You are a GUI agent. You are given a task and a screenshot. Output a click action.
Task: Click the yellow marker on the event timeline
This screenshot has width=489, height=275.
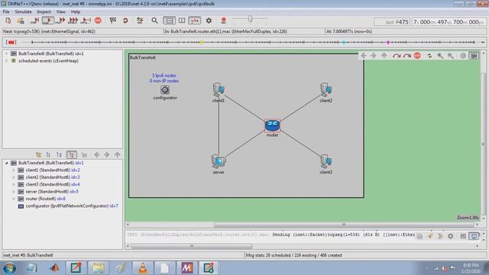202,43
